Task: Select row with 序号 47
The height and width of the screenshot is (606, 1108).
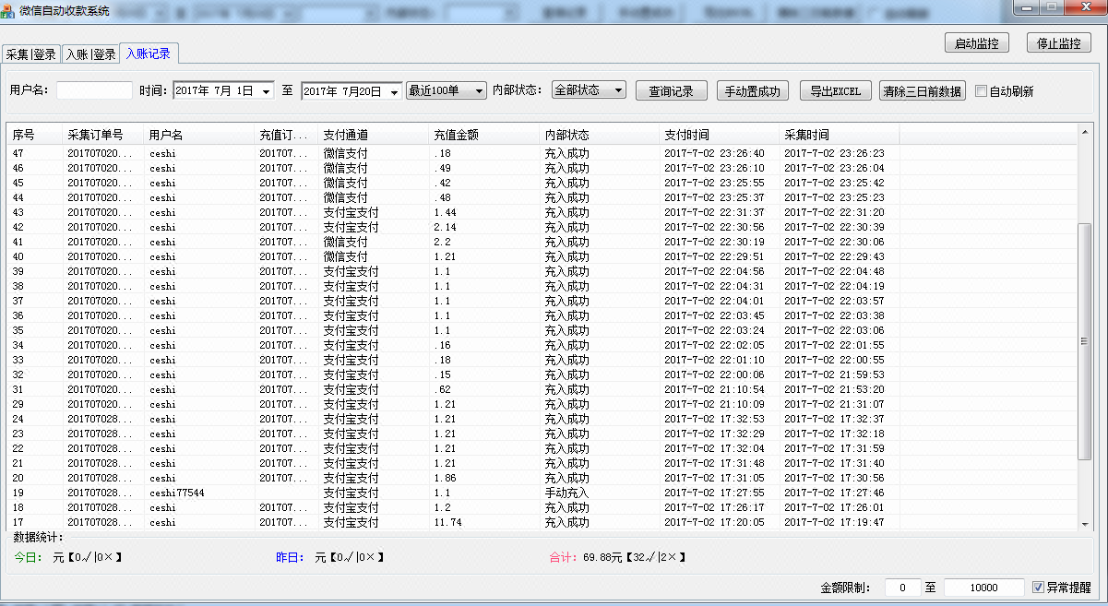Action: (x=542, y=153)
